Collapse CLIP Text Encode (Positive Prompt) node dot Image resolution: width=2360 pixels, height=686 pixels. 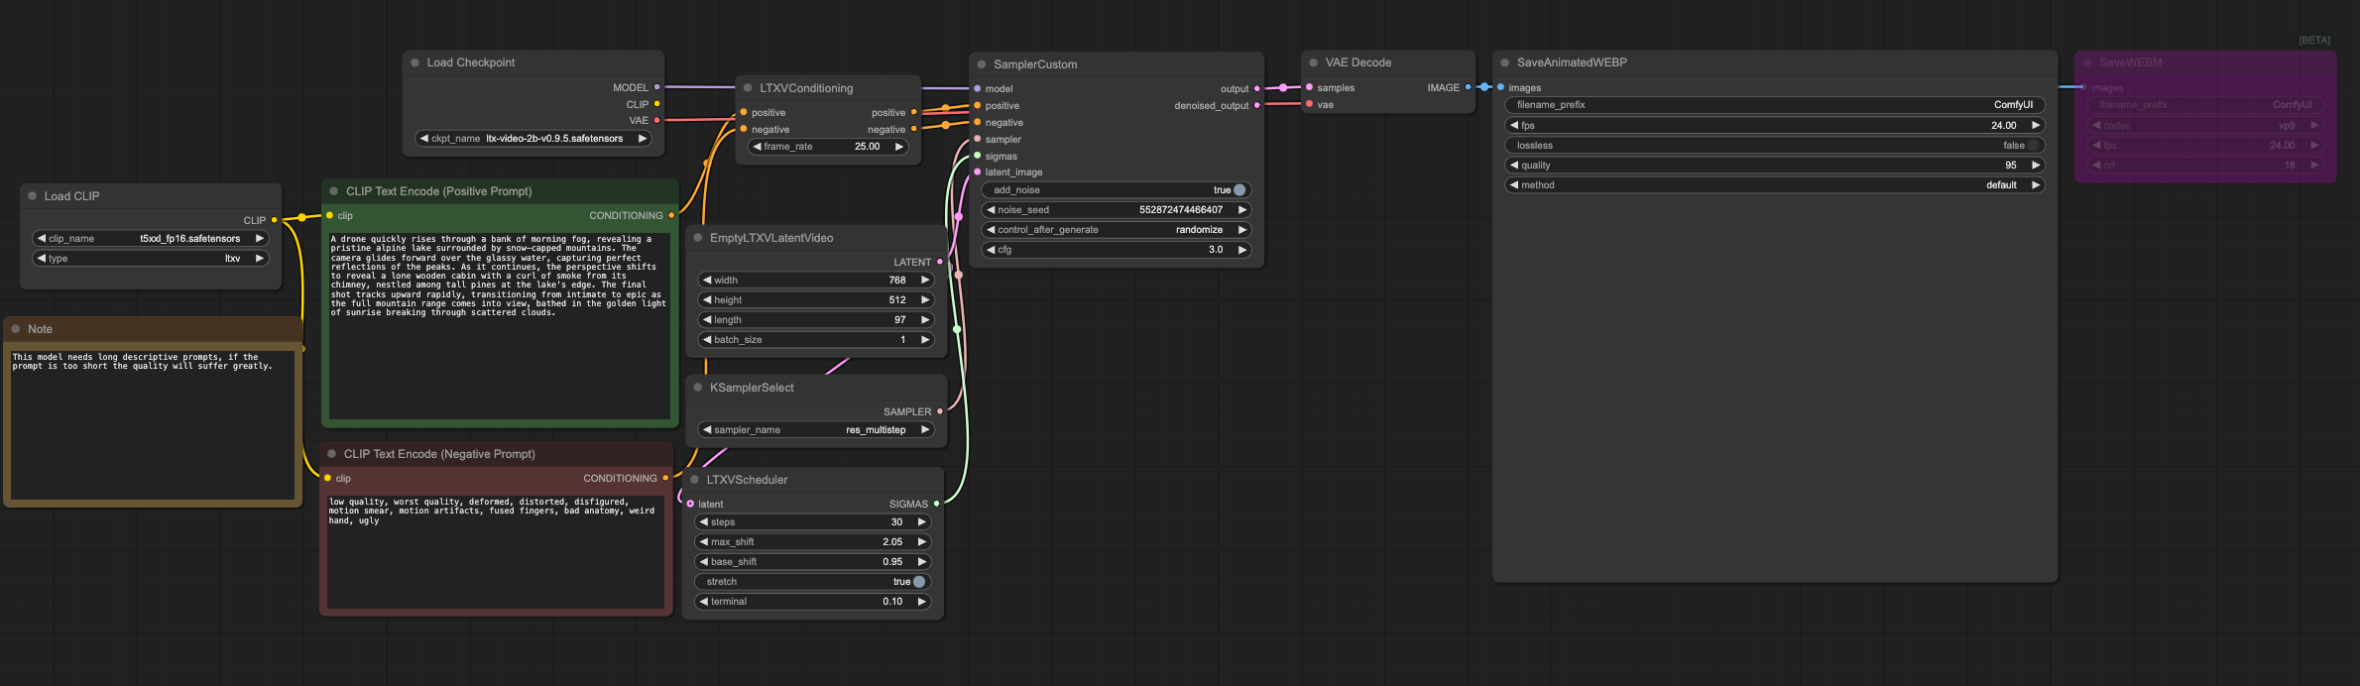coord(333,191)
